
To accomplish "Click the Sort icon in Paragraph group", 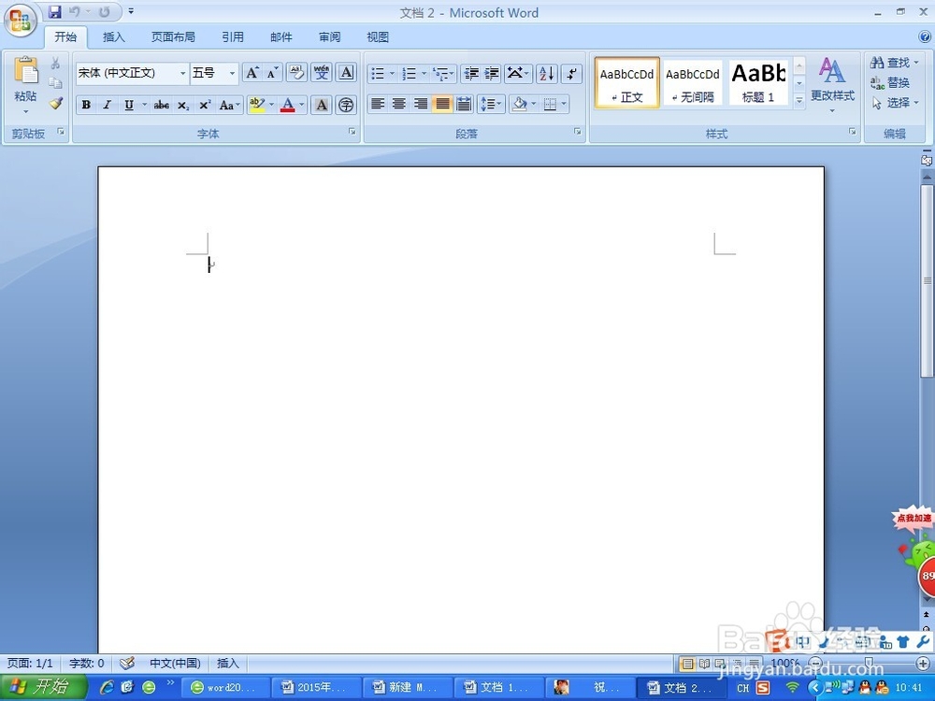I will (546, 73).
